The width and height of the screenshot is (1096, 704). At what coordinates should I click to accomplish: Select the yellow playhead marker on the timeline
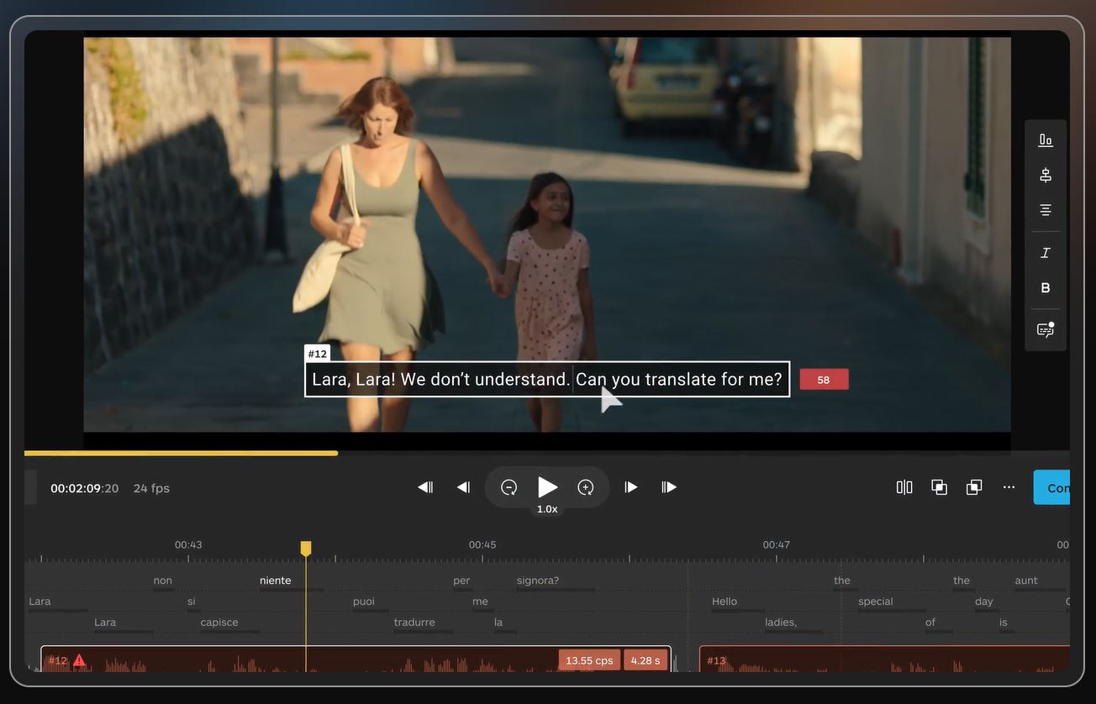(x=305, y=547)
